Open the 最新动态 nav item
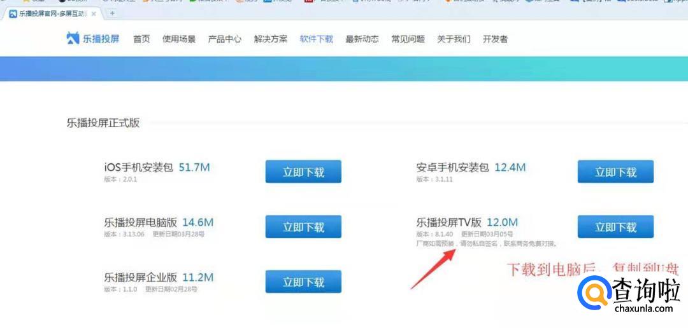The height and width of the screenshot is (328, 688). click(x=362, y=39)
